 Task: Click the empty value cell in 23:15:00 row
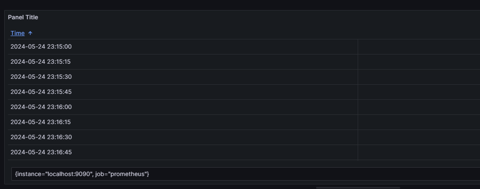[x=418, y=47]
